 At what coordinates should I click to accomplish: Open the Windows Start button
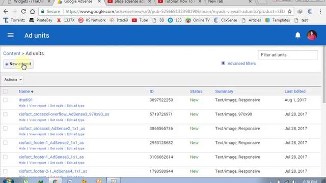(8, 180)
